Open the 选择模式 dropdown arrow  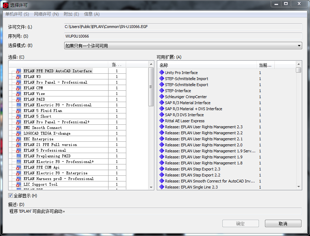pyautogui.click(x=299, y=46)
